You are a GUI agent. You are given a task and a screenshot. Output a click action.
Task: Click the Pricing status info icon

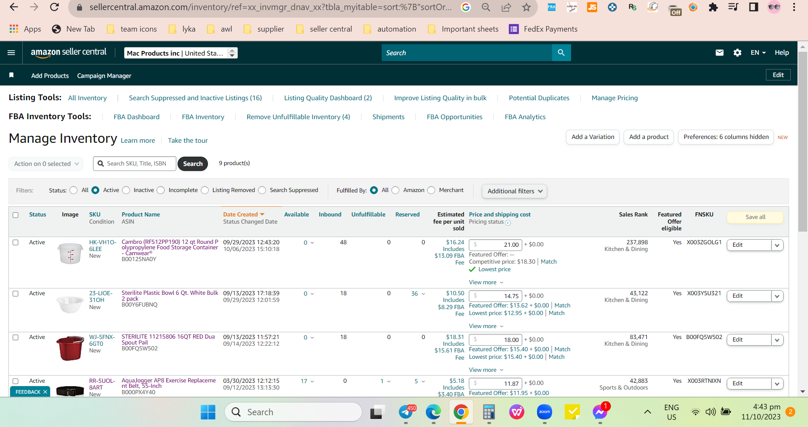pyautogui.click(x=508, y=222)
